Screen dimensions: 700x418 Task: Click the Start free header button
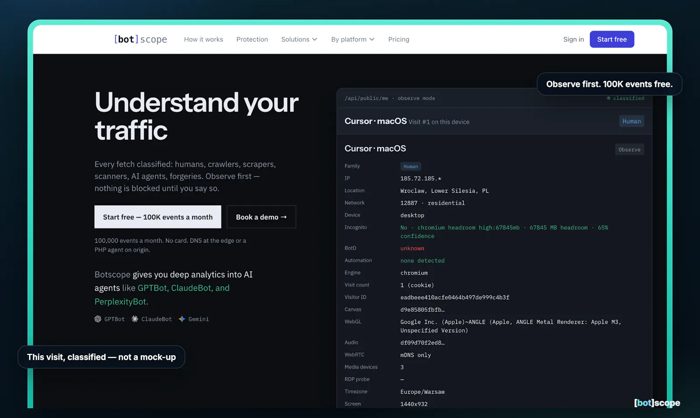point(612,39)
